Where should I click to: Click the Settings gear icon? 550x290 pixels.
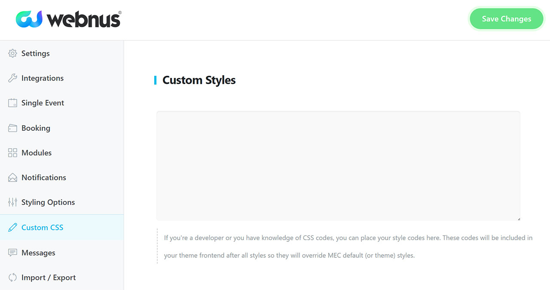[12, 53]
